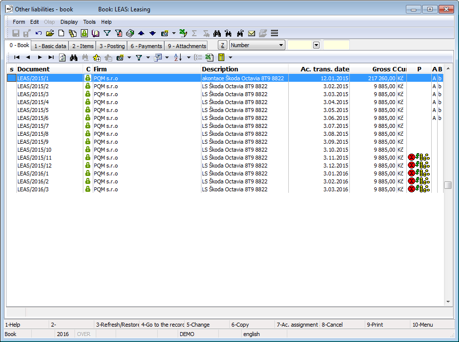Open the three-line menu icon in toolbar

click(274, 33)
